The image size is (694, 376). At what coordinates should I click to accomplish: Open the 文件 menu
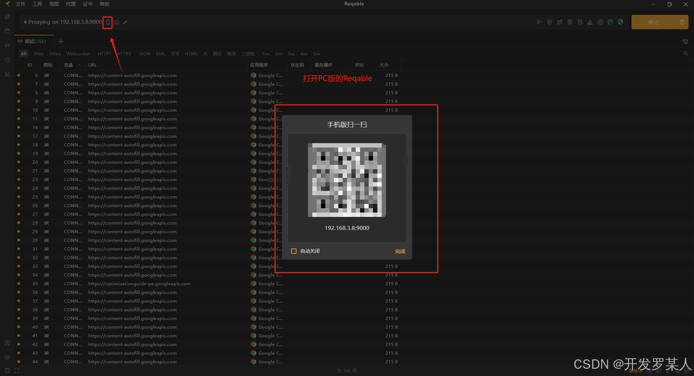point(21,4)
